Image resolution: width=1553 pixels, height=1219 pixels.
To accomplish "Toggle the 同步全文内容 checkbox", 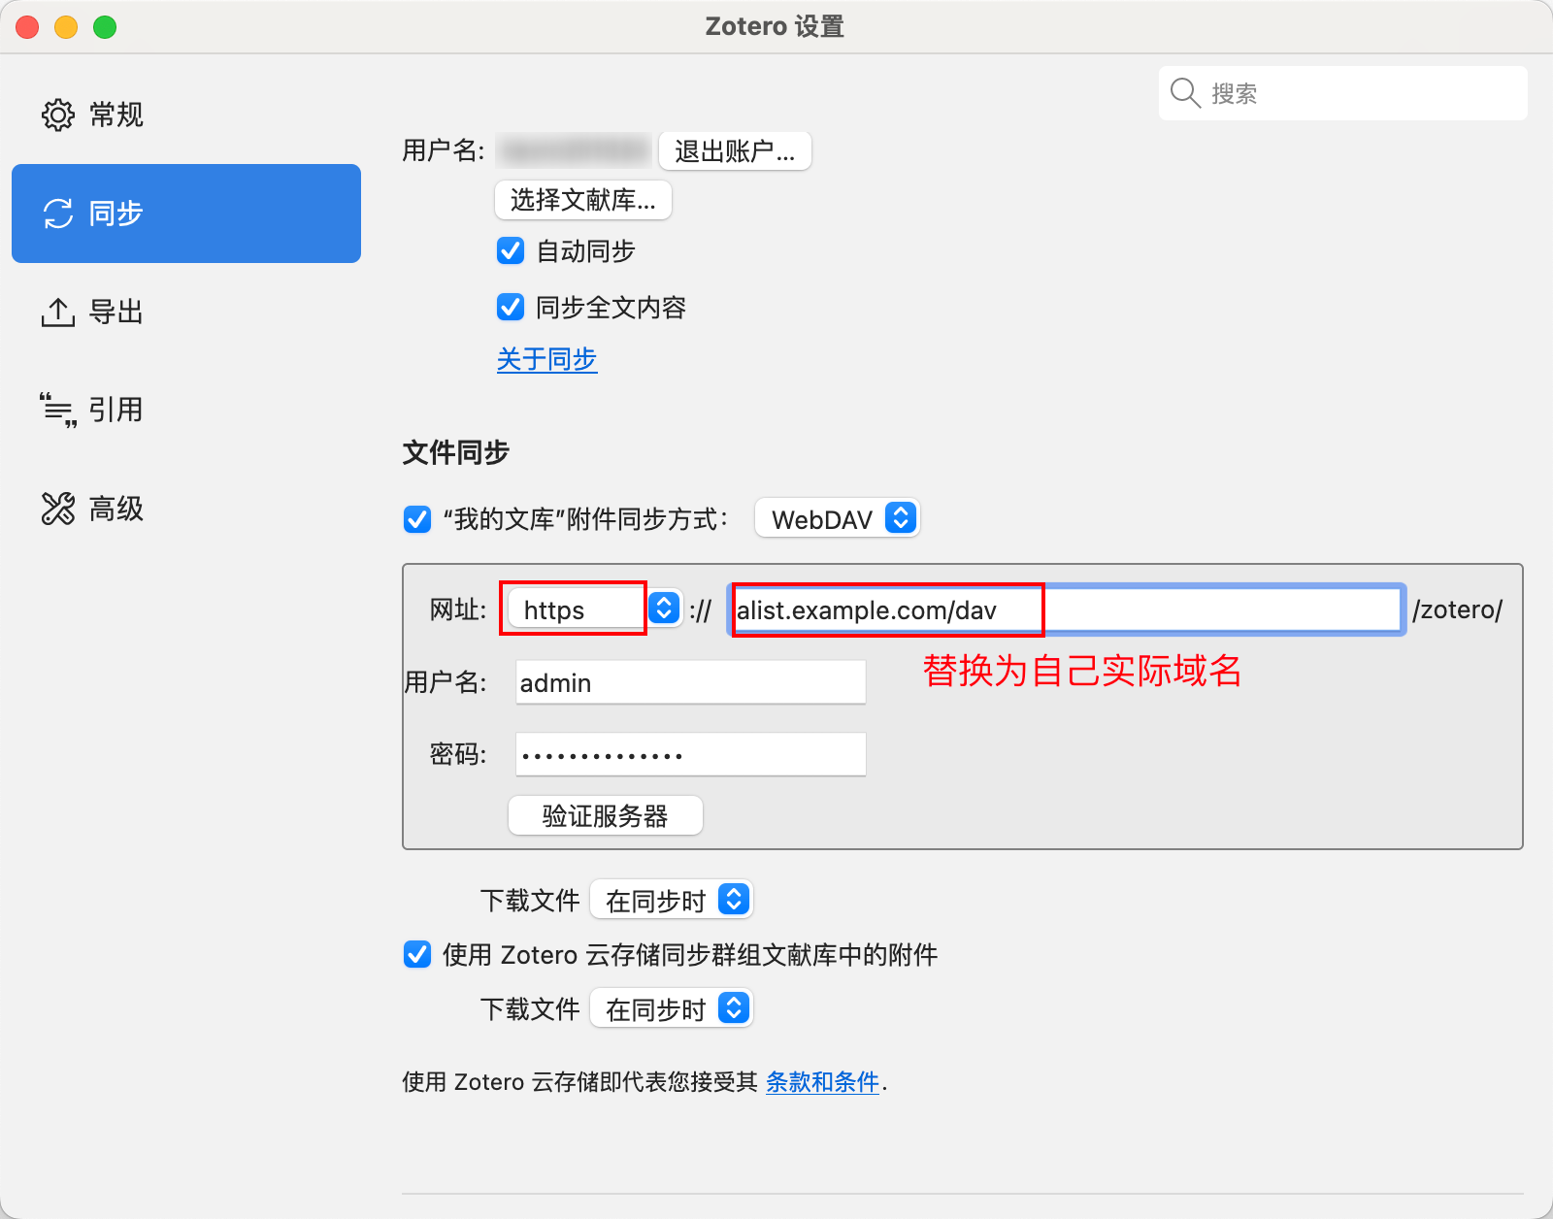I will click(511, 308).
